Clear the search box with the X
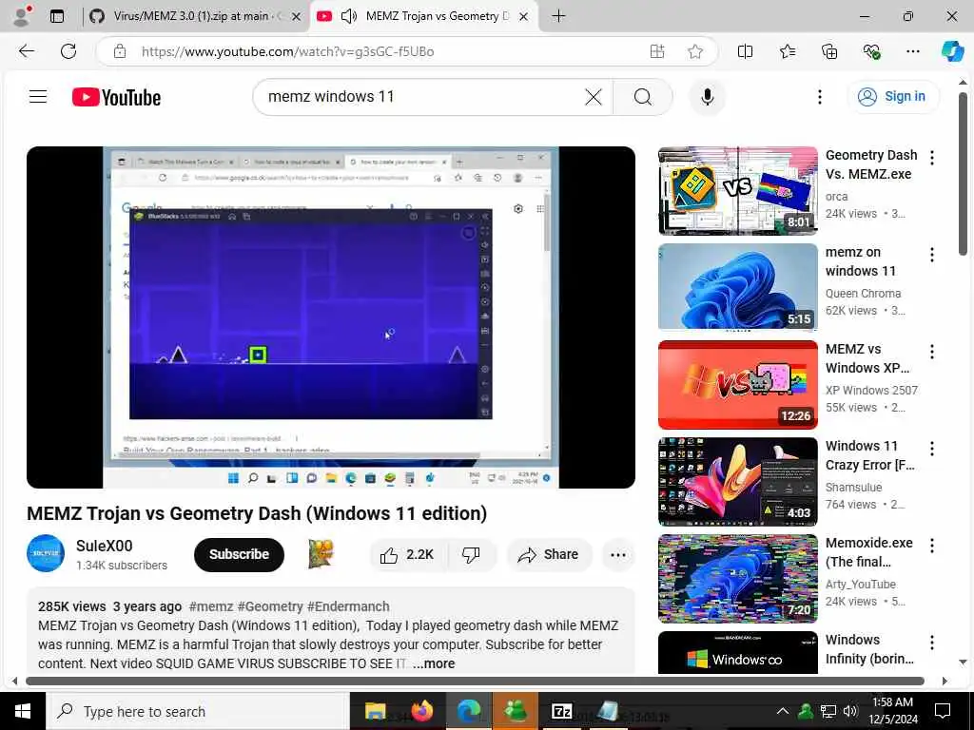The width and height of the screenshot is (974, 730). [594, 97]
